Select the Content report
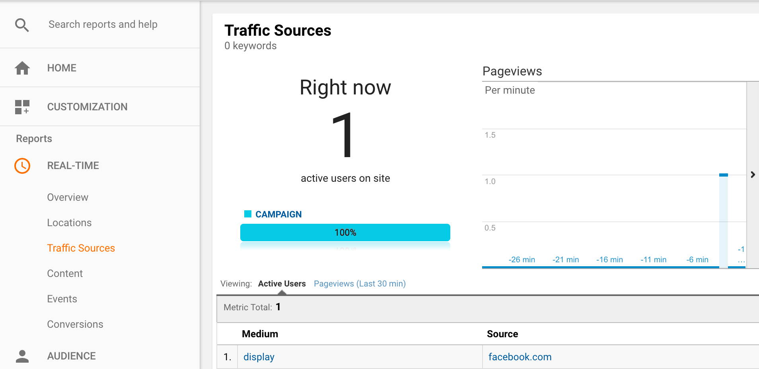The image size is (759, 369). 65,273
